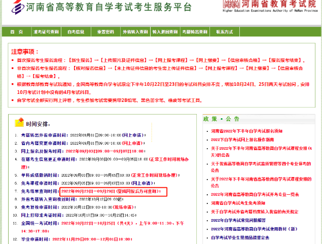This screenshot has height=244, width=322.
Task: Click the 单科成绩撤消时间 schedule entry
Action: pos(100,175)
